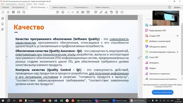This screenshot has height=103, width=183.
Task: Click the fit width scrolling icon
Action: 77,12
